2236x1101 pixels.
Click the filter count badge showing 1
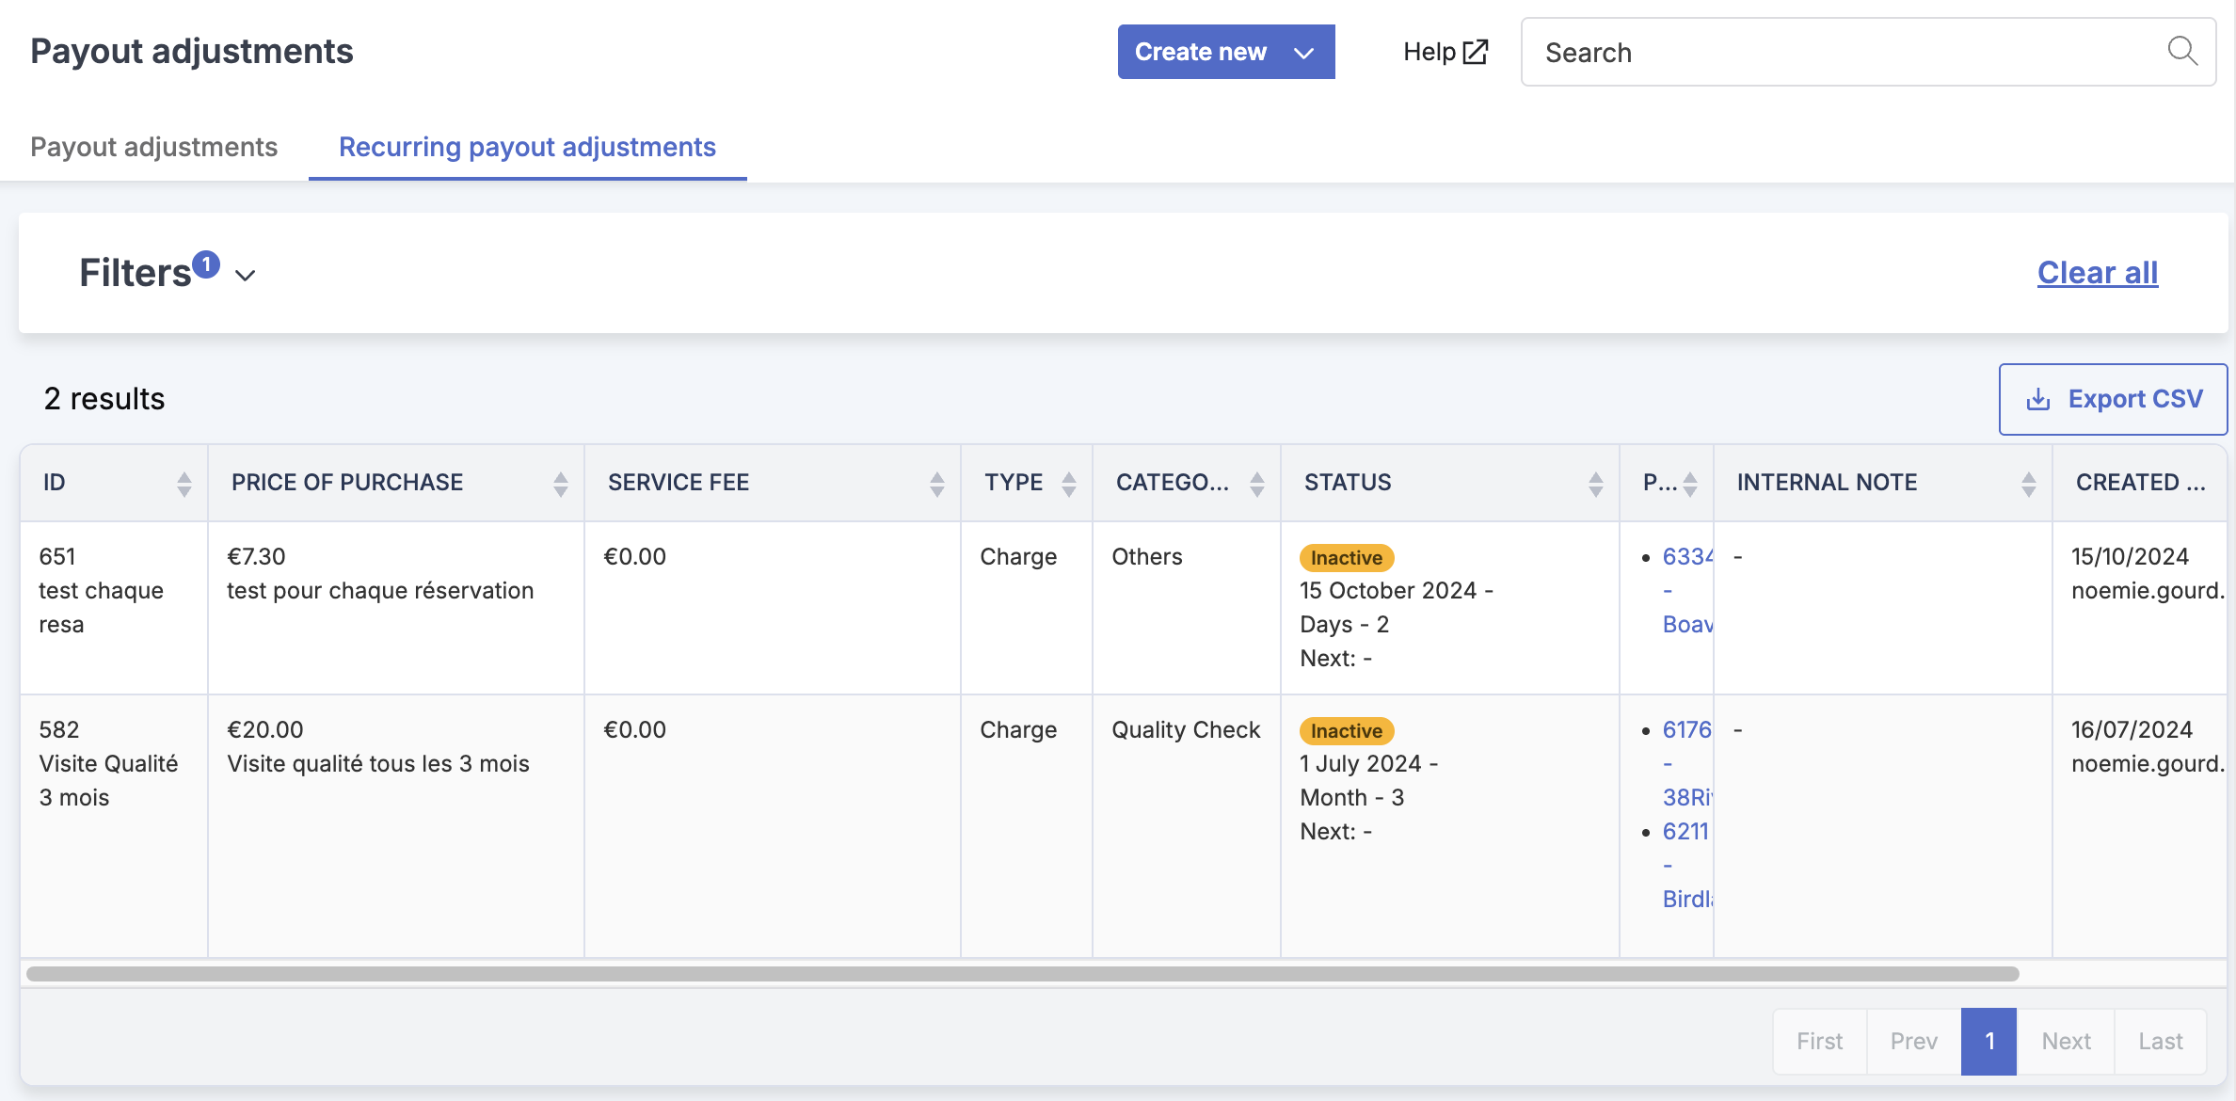tap(206, 264)
